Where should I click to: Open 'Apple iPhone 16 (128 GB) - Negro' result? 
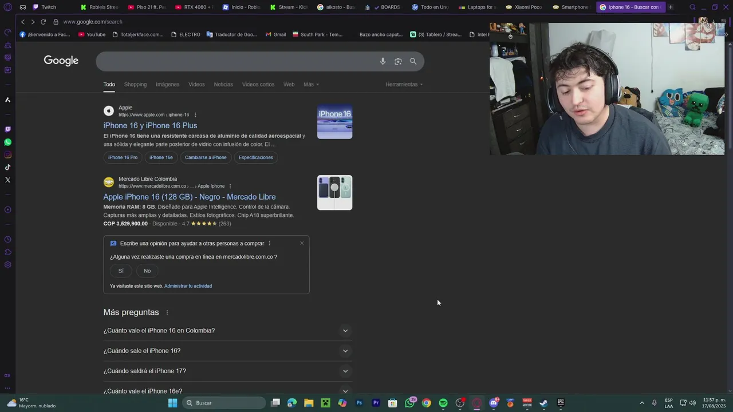coord(190,197)
